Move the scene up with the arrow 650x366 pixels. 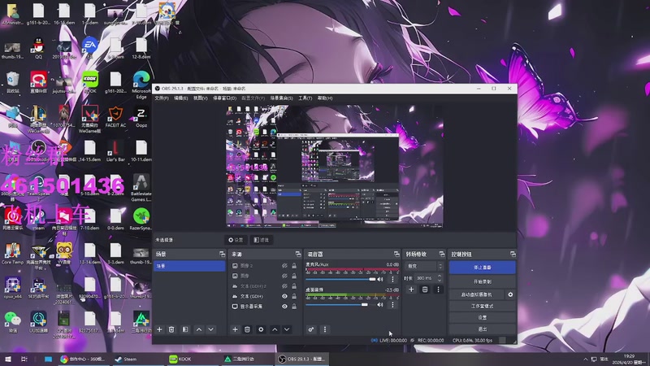click(199, 329)
